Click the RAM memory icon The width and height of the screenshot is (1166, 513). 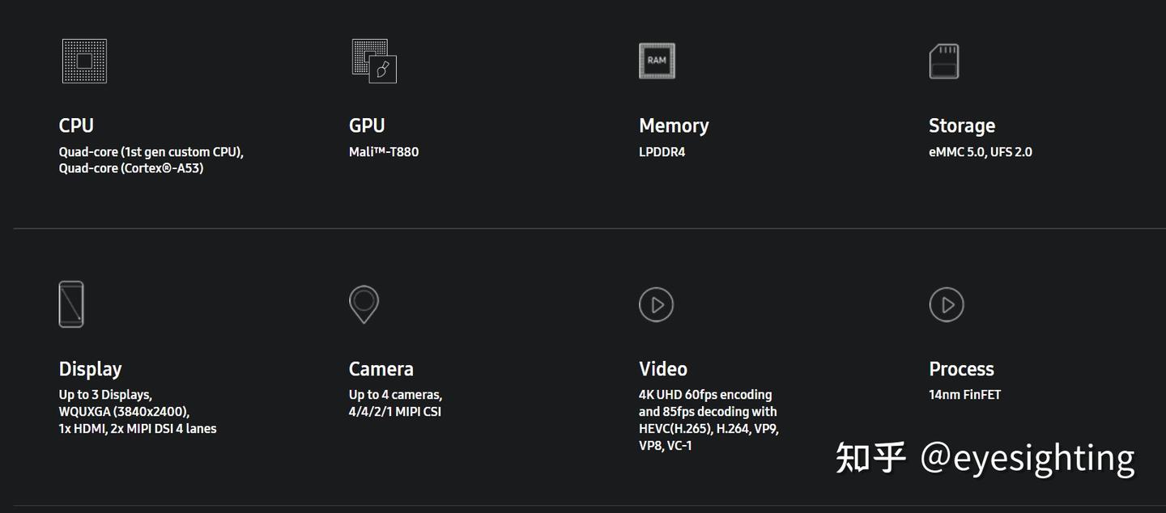click(657, 61)
